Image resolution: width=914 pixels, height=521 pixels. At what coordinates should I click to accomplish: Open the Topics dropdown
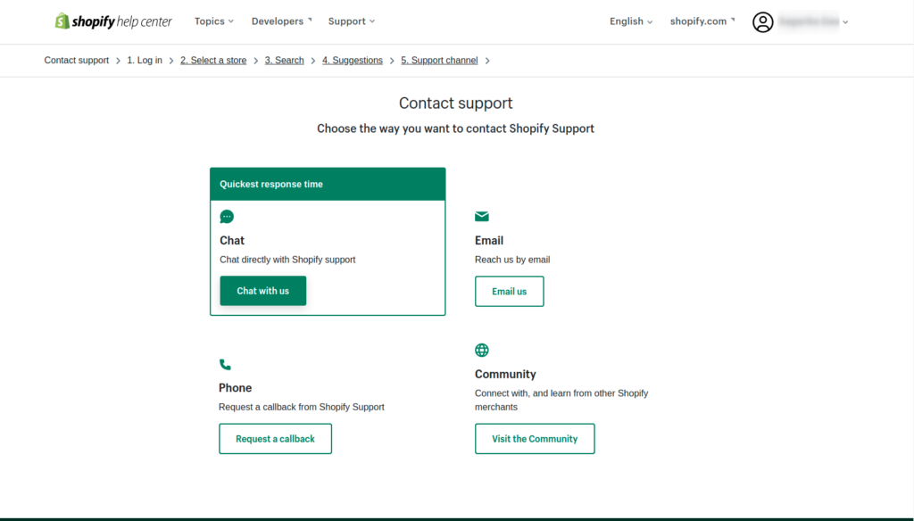click(213, 21)
